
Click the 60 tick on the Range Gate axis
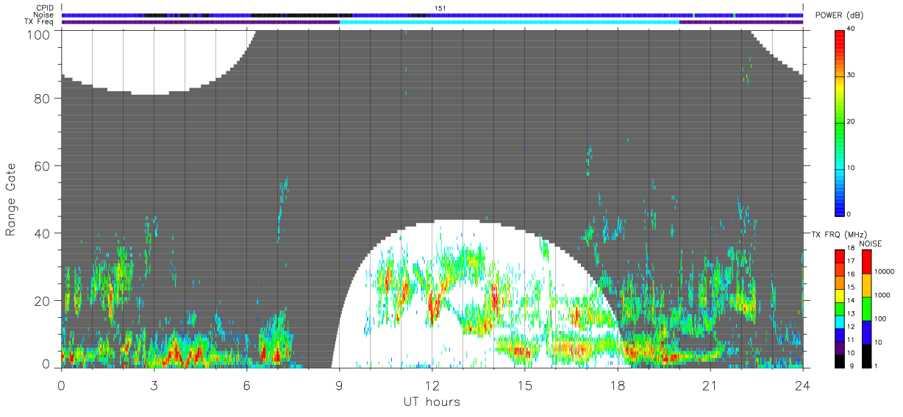click(x=43, y=166)
